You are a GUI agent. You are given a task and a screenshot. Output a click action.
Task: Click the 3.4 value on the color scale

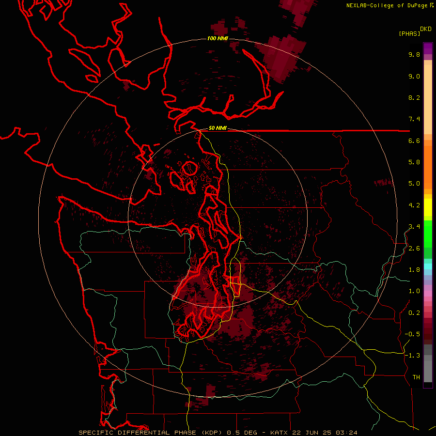click(414, 227)
